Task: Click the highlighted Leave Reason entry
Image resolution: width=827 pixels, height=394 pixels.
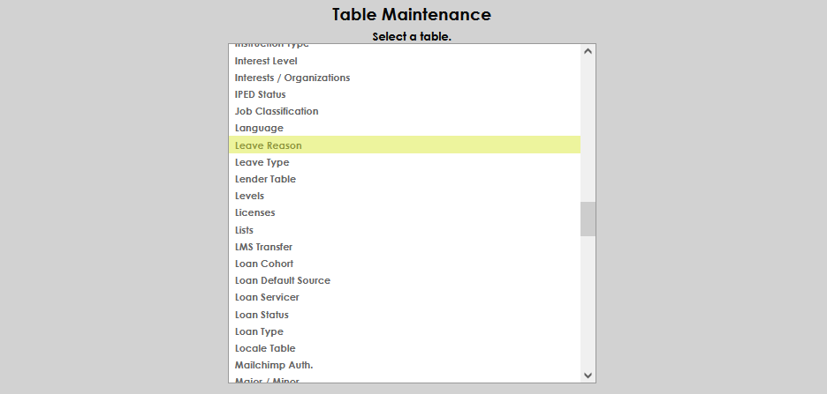Action: click(x=268, y=145)
